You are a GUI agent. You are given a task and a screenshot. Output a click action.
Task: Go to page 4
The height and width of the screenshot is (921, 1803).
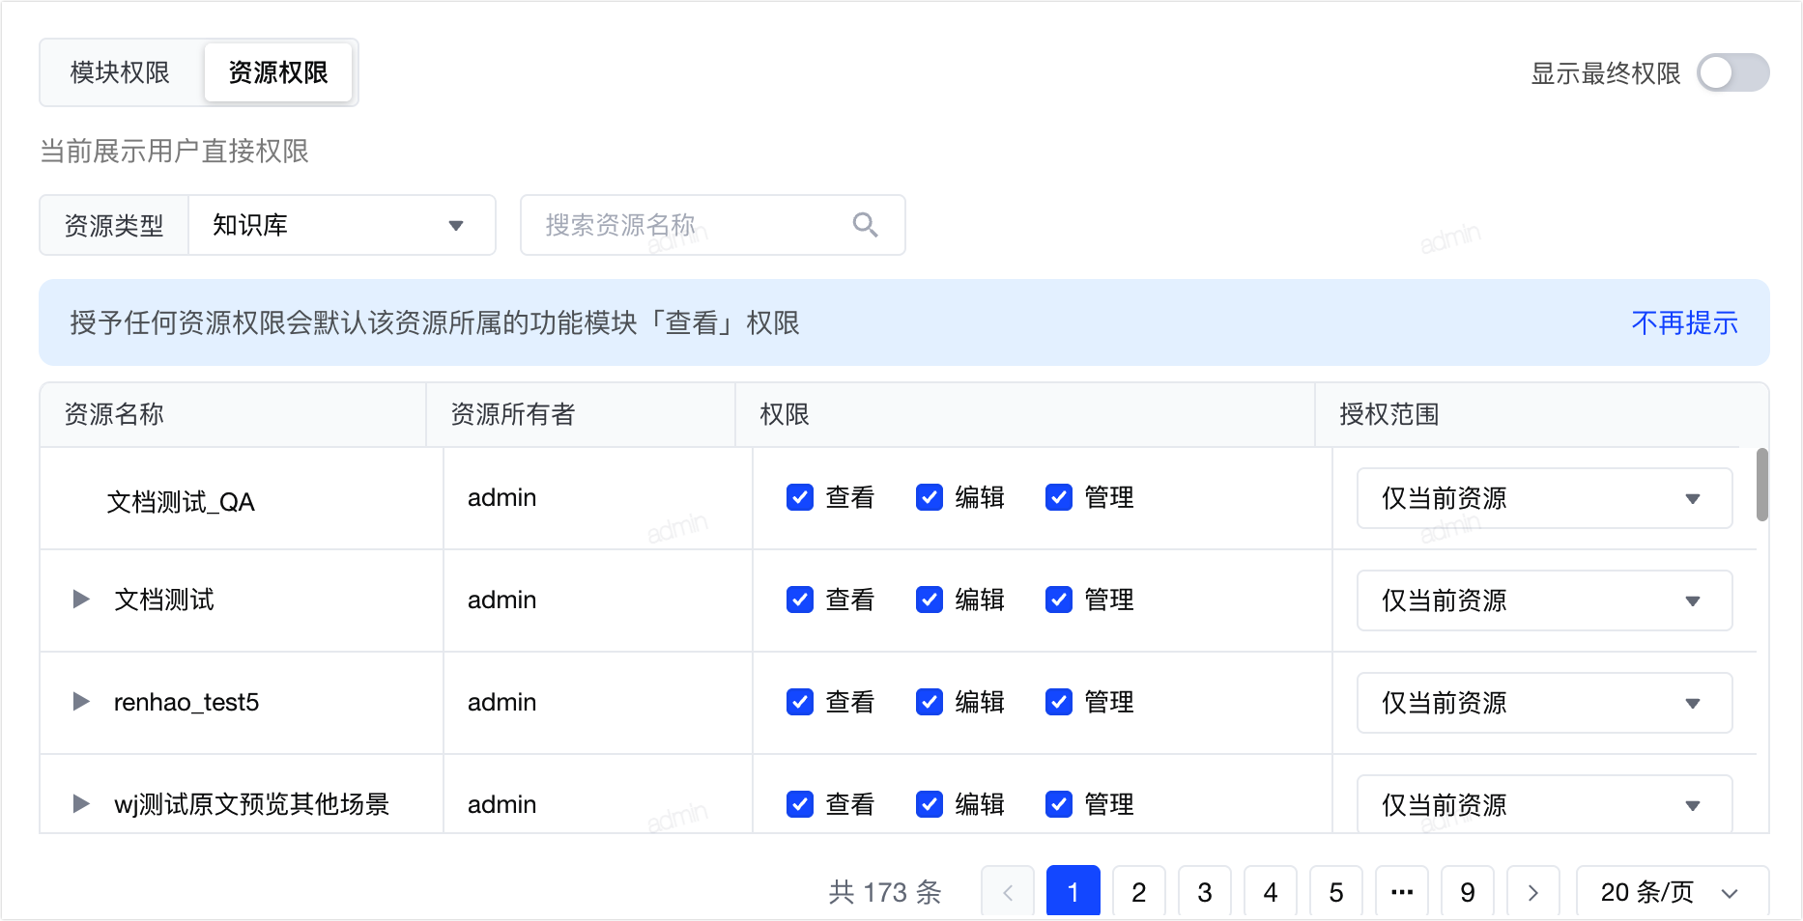coord(1271,892)
